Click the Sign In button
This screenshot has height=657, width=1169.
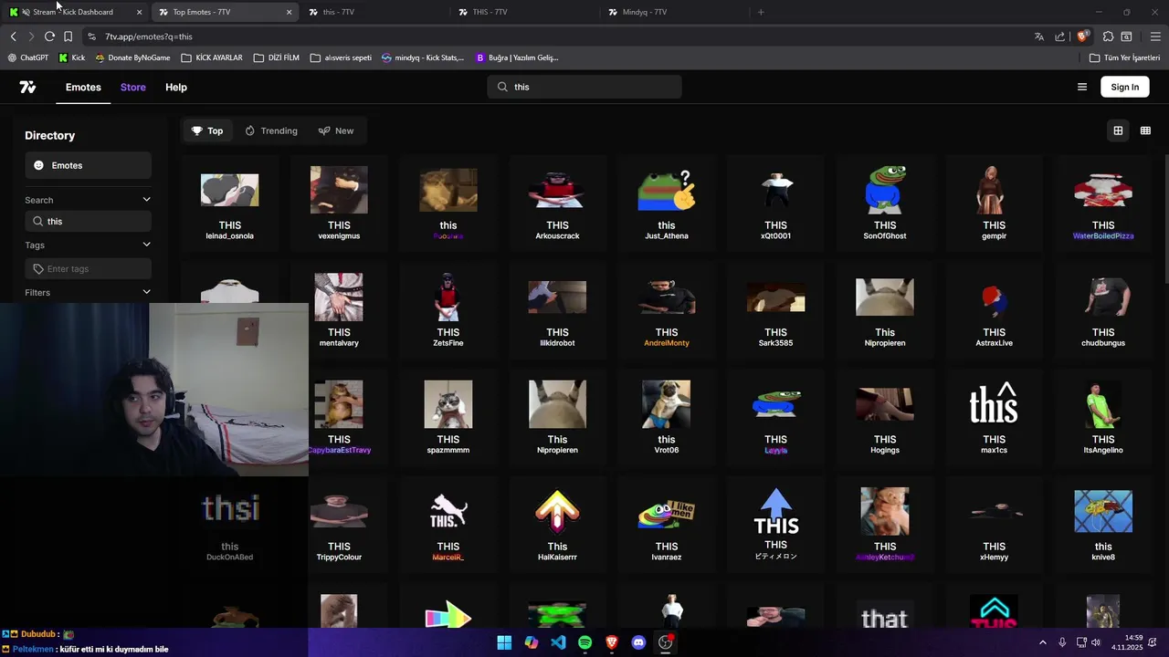[1125, 87]
